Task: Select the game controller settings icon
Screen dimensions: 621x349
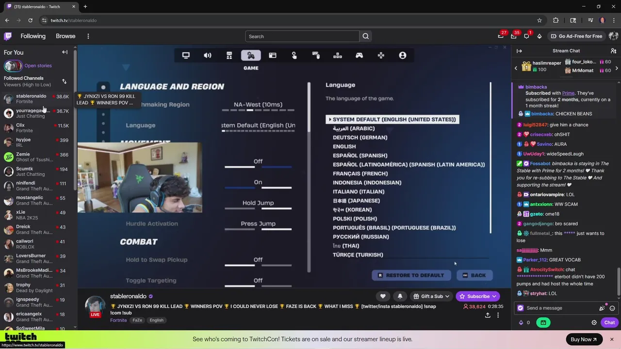Action: tap(359, 55)
